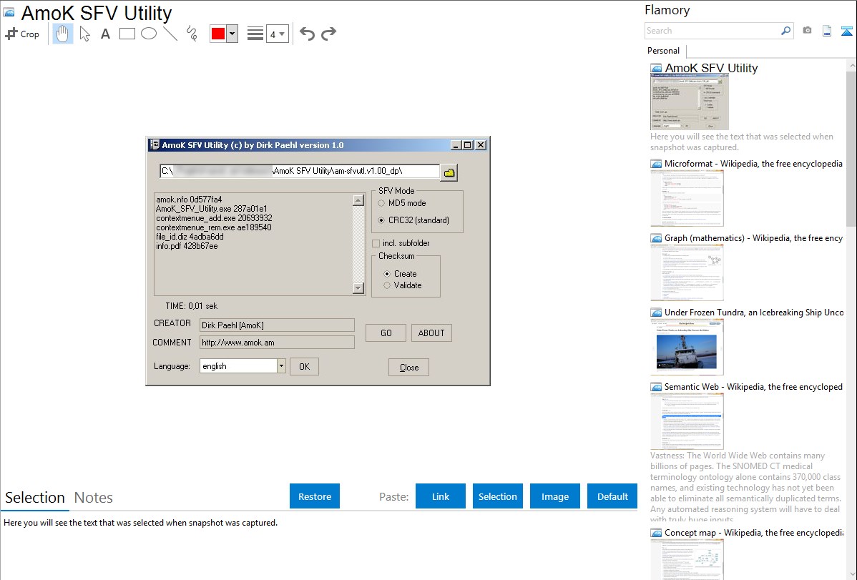
Task: Open the Language english dropdown
Action: click(281, 366)
